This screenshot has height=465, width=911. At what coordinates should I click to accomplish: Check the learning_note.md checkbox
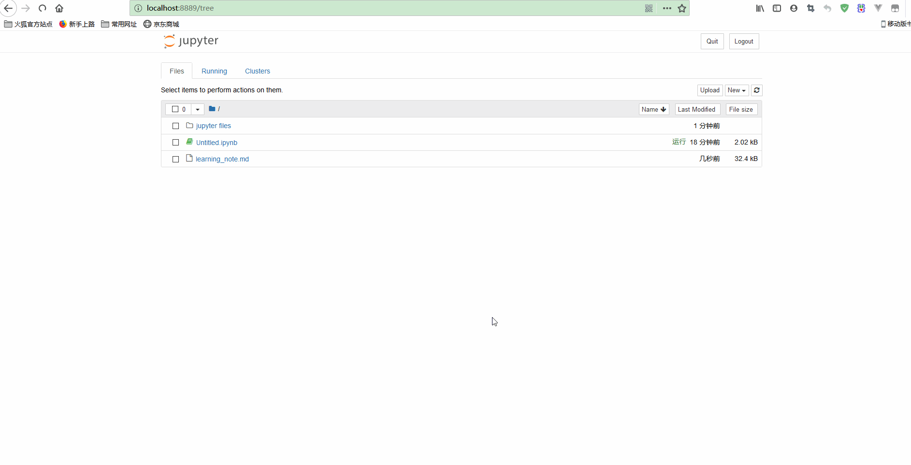(175, 159)
